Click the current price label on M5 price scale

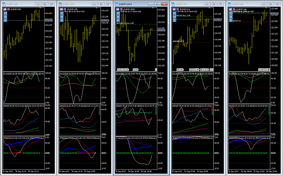point(105,20)
